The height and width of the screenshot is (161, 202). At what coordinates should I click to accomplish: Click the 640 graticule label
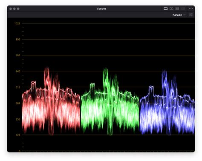(18, 71)
